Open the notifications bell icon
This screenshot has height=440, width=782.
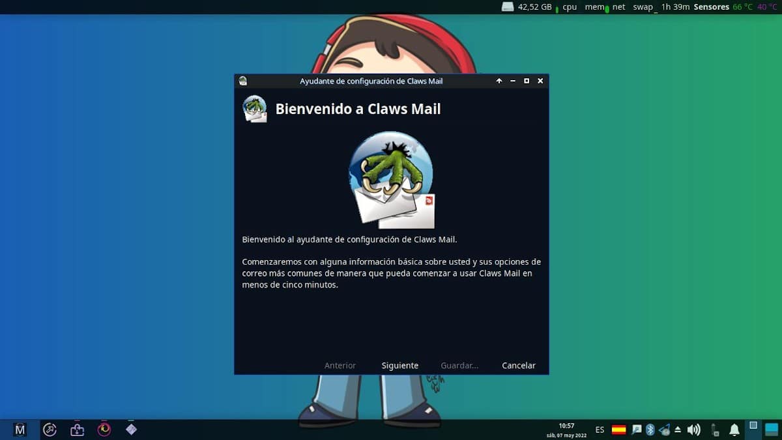734,430
